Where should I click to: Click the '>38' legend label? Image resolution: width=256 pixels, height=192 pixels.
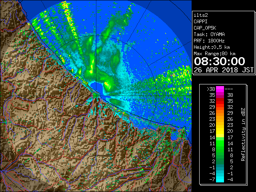tap(211, 89)
